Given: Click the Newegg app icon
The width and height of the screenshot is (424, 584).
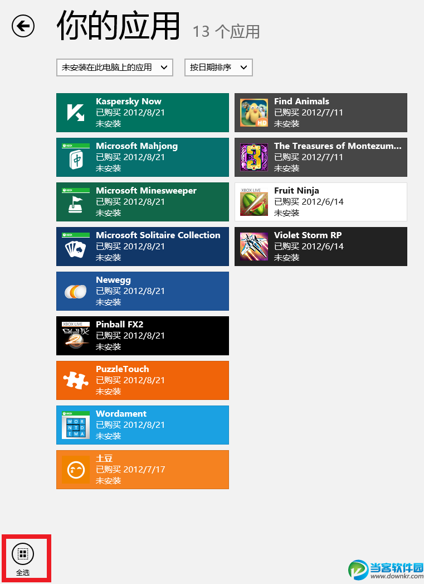Looking at the screenshot, I should coord(76,291).
